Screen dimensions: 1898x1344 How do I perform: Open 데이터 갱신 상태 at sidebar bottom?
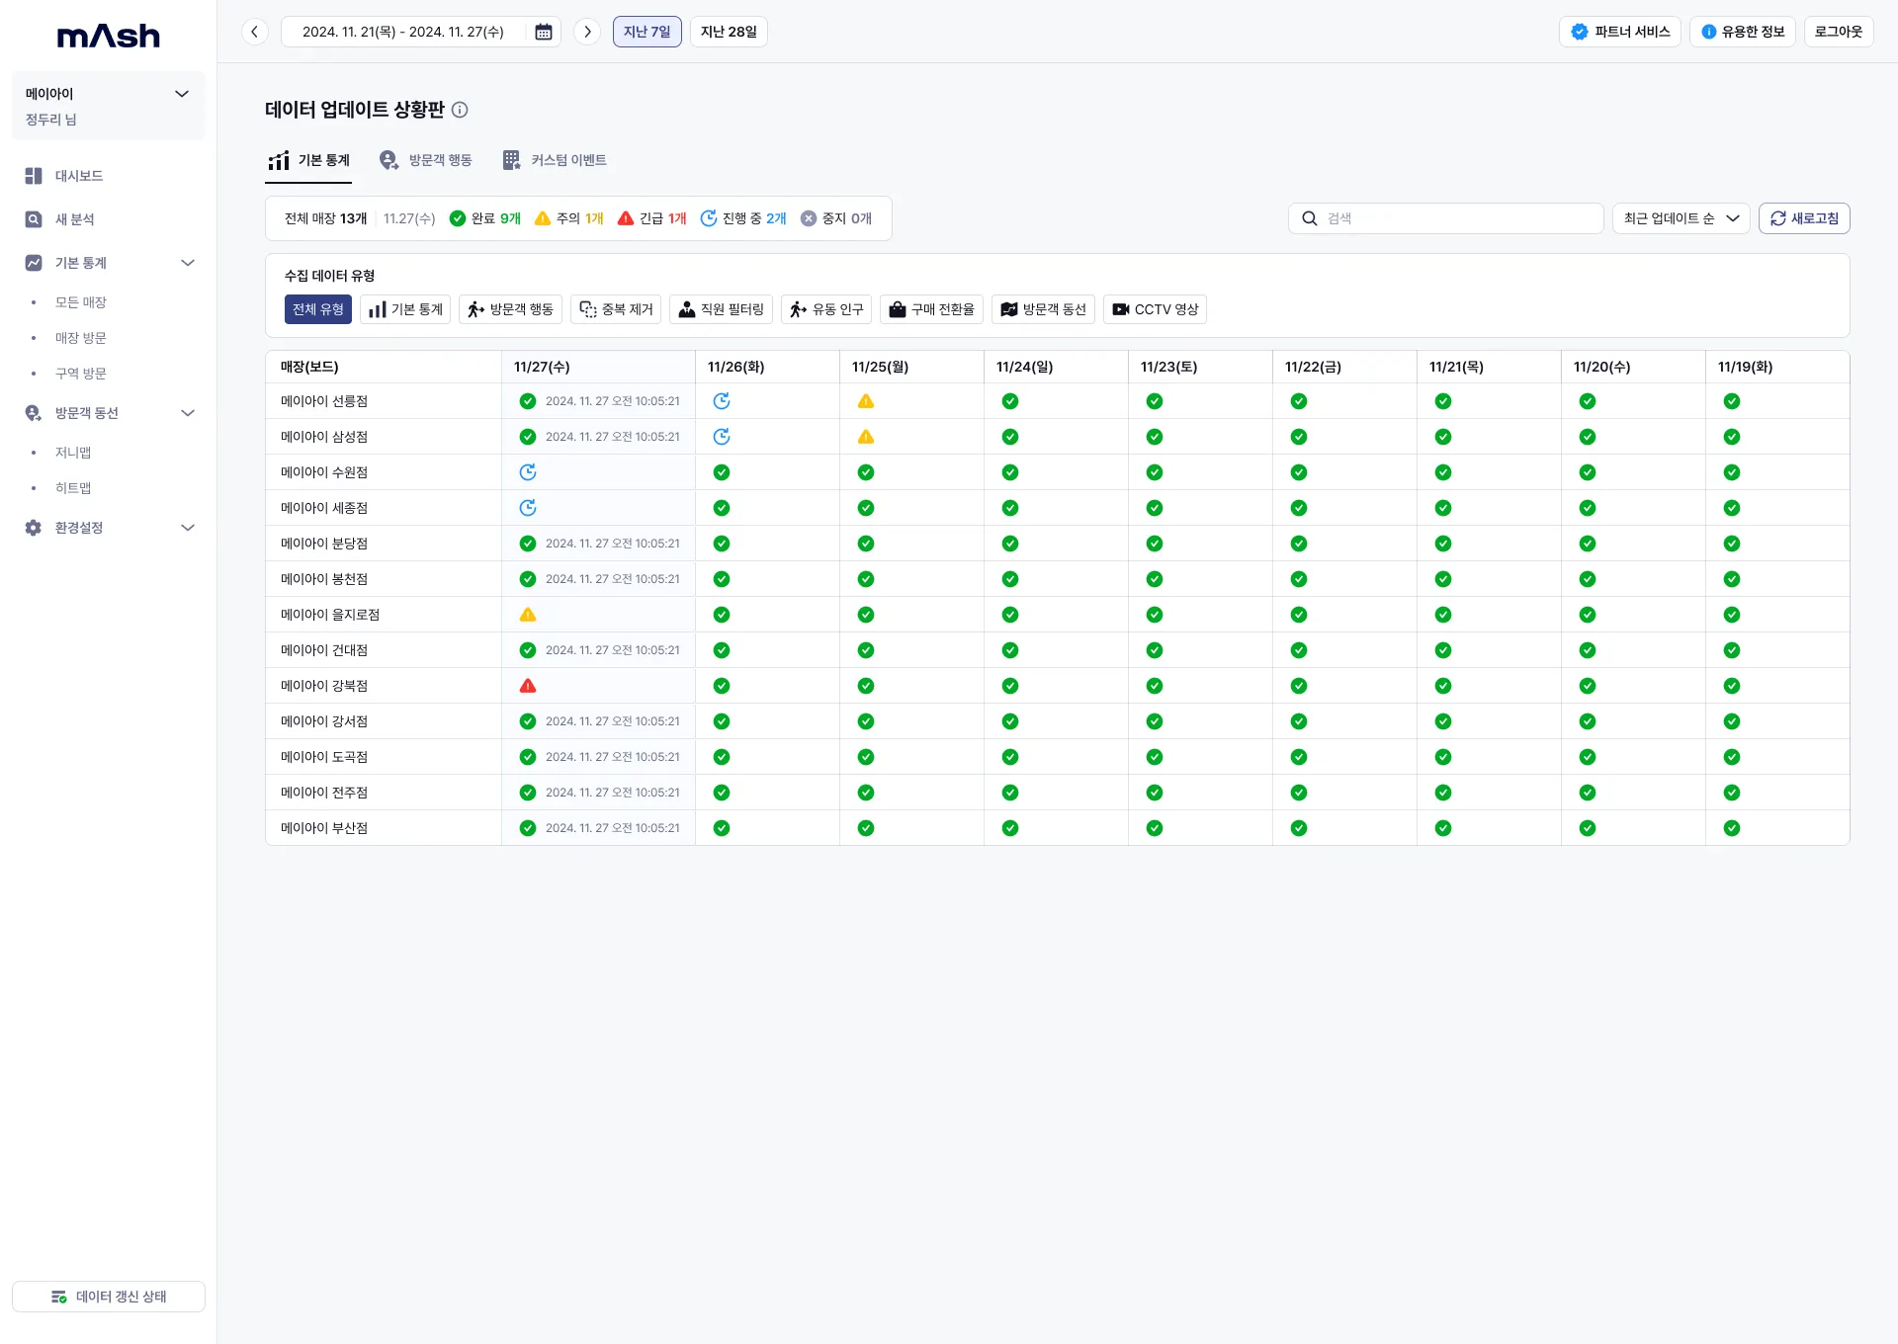point(109,1297)
